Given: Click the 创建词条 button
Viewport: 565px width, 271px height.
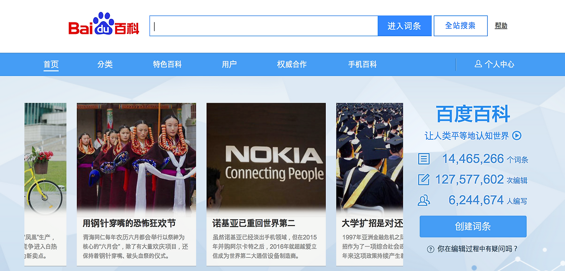Looking at the screenshot, I should coord(473,226).
